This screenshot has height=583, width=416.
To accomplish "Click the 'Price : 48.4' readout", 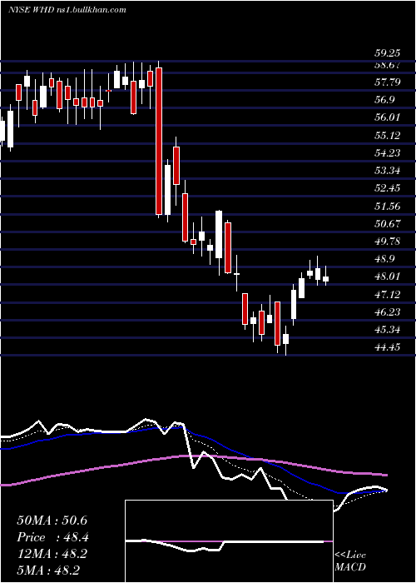I will point(52,537).
